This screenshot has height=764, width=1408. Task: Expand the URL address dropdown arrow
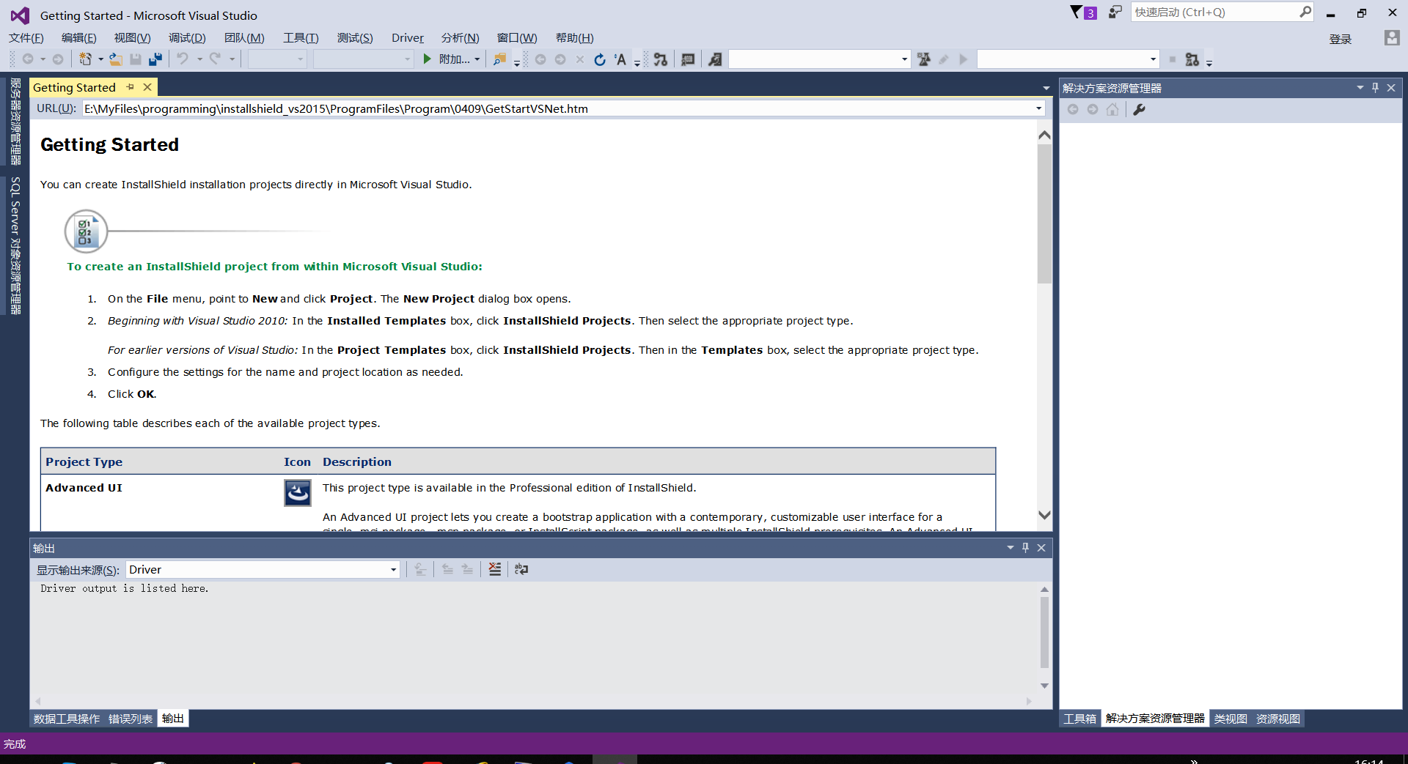point(1038,108)
